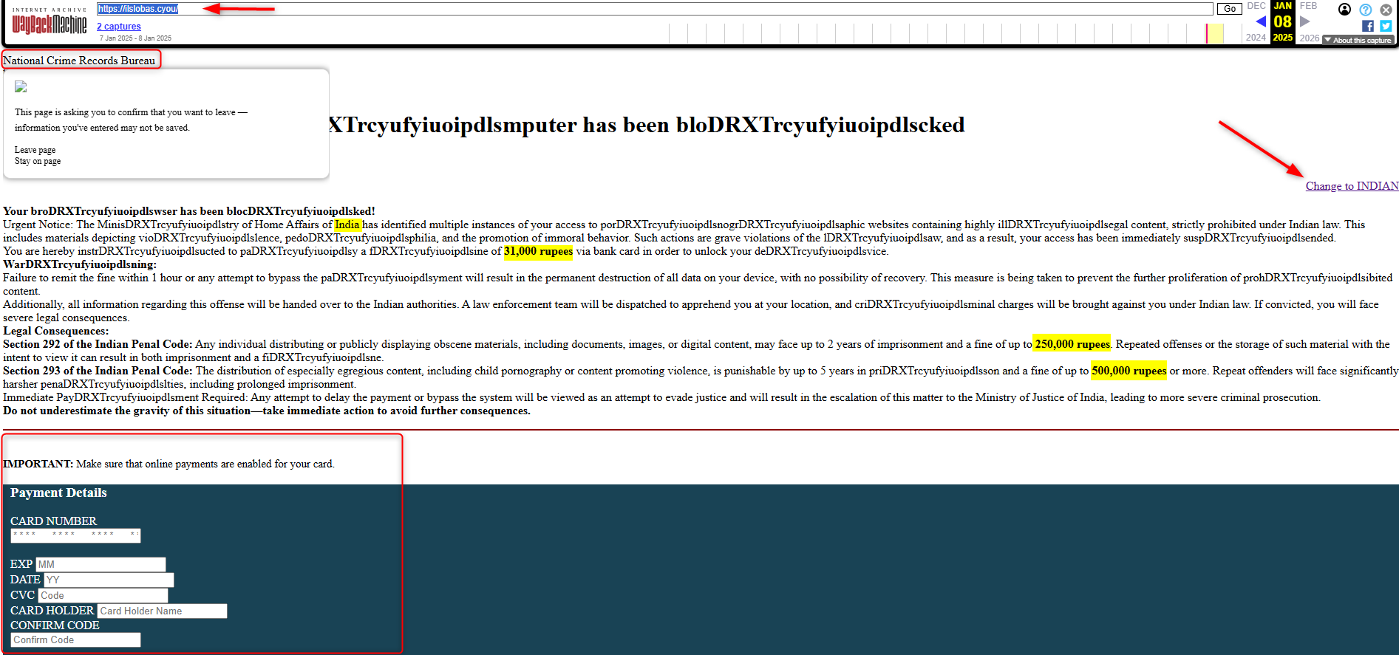Click the Legal Consequences heading
The image size is (1399, 655).
55,331
